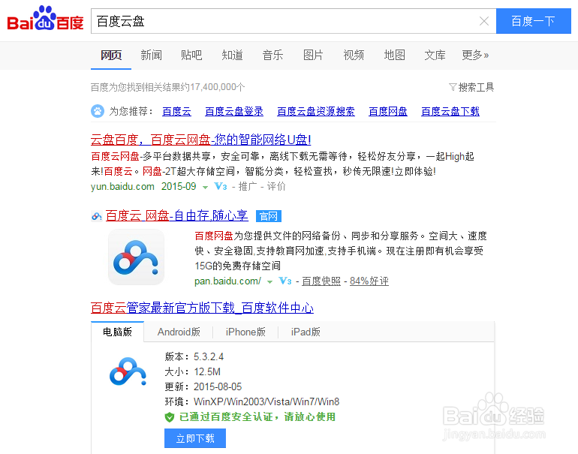This screenshot has height=454, width=578.
Task: Switch to the iPad版 tab
Action: tap(306, 332)
